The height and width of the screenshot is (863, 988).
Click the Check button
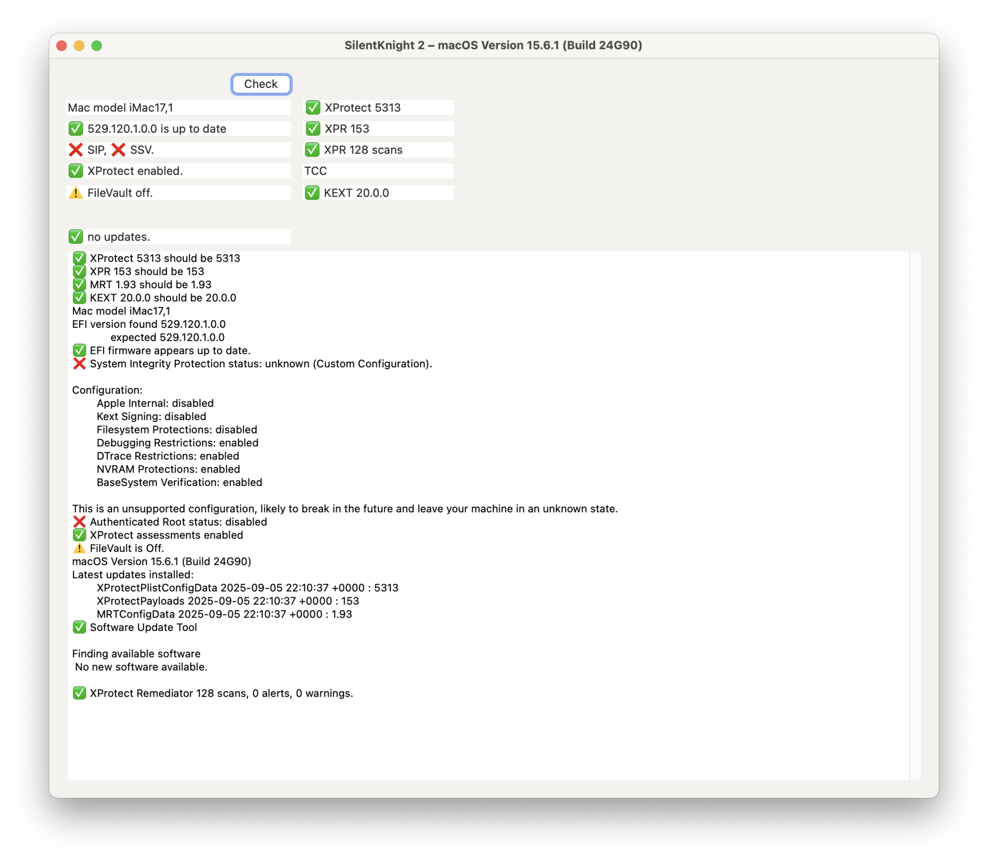click(261, 84)
